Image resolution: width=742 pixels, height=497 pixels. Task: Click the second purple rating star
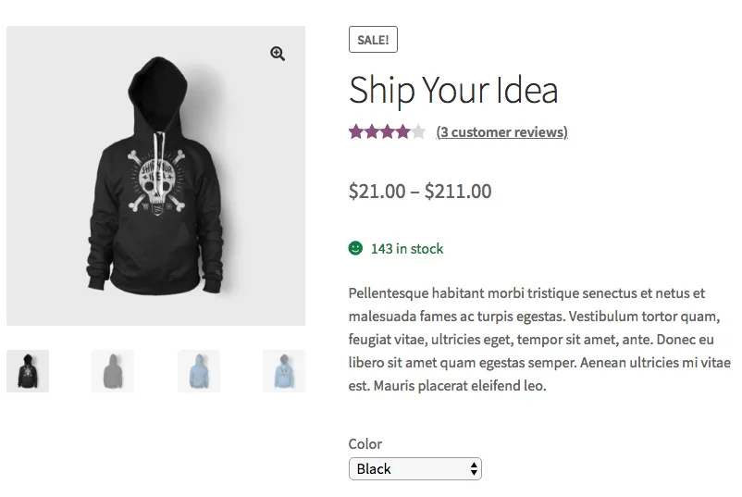coord(372,132)
